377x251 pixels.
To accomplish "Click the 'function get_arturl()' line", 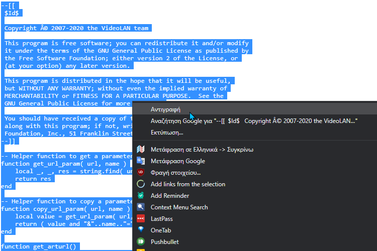I will point(39,246).
